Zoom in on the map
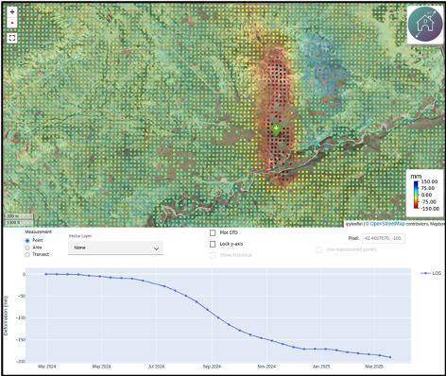 [x=12, y=12]
